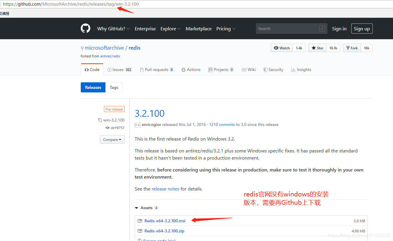The width and height of the screenshot is (393, 241).
Task: Click the Pre-release label badge
Action: [114, 109]
